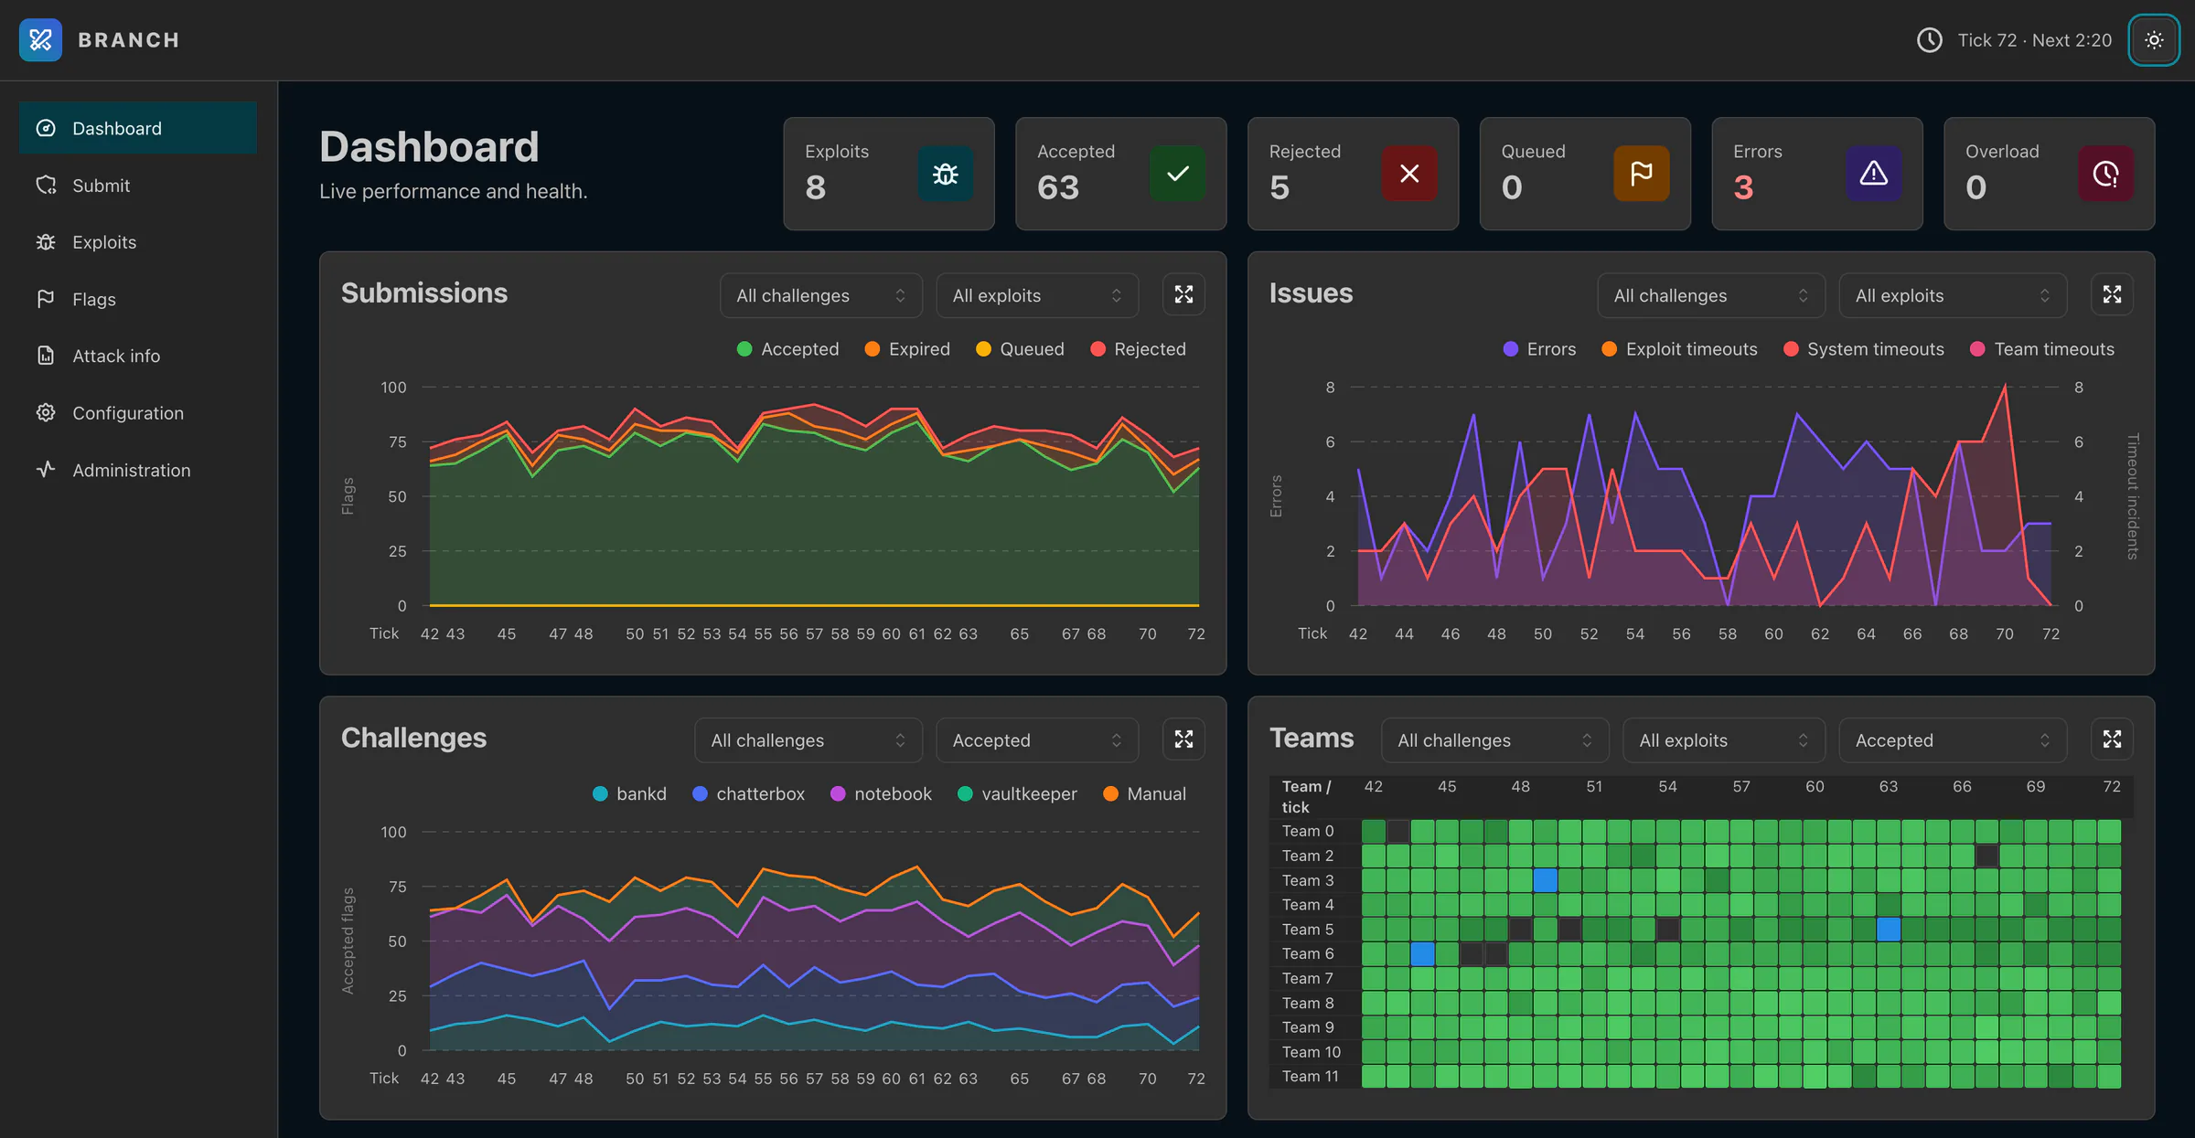The image size is (2195, 1138).
Task: Open Submissions All challenges dropdown
Action: click(x=821, y=295)
